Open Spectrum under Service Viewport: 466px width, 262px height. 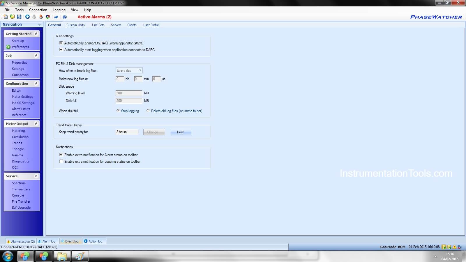click(19, 183)
